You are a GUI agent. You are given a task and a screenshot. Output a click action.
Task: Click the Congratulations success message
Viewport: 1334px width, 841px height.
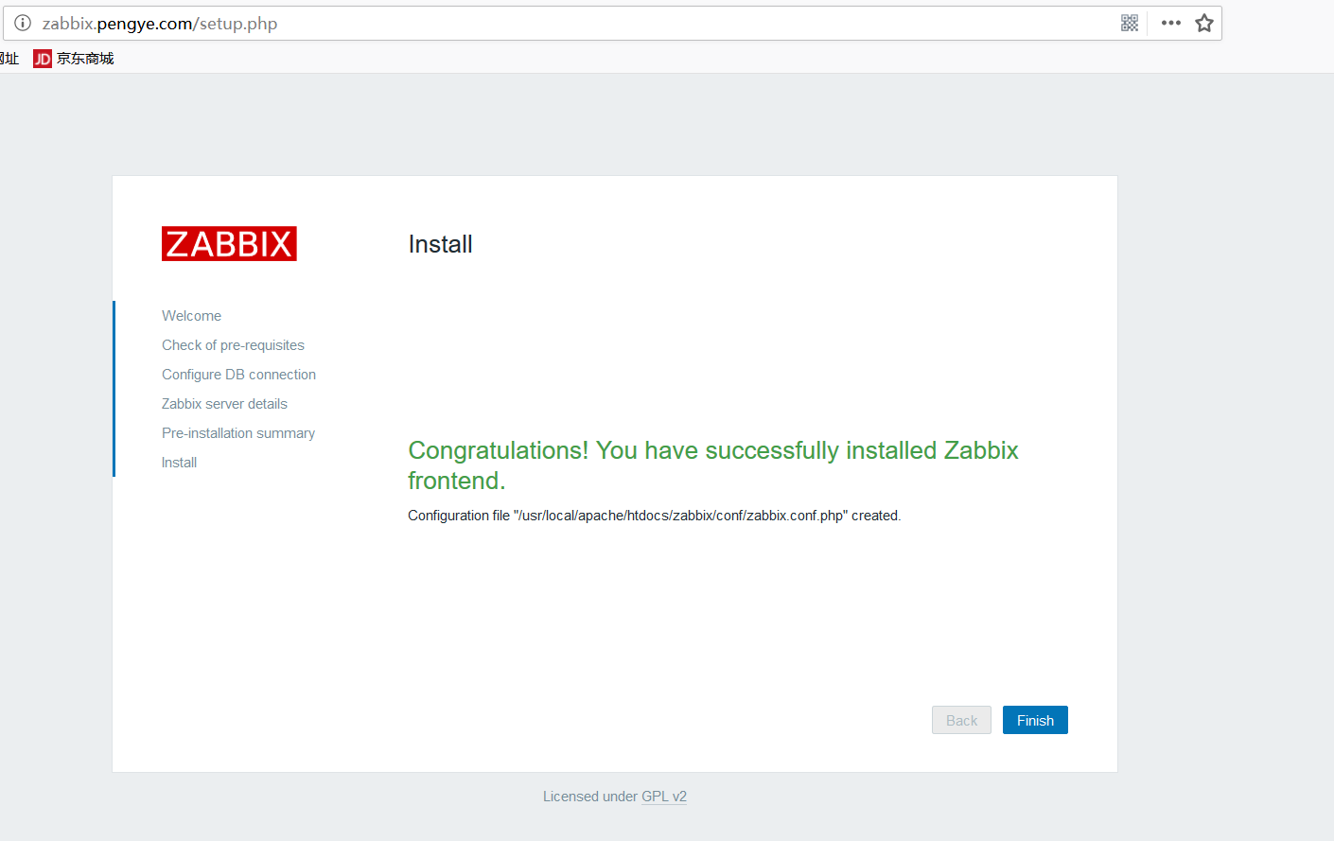click(x=713, y=465)
